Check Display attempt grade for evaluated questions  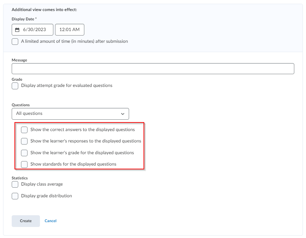click(x=15, y=86)
